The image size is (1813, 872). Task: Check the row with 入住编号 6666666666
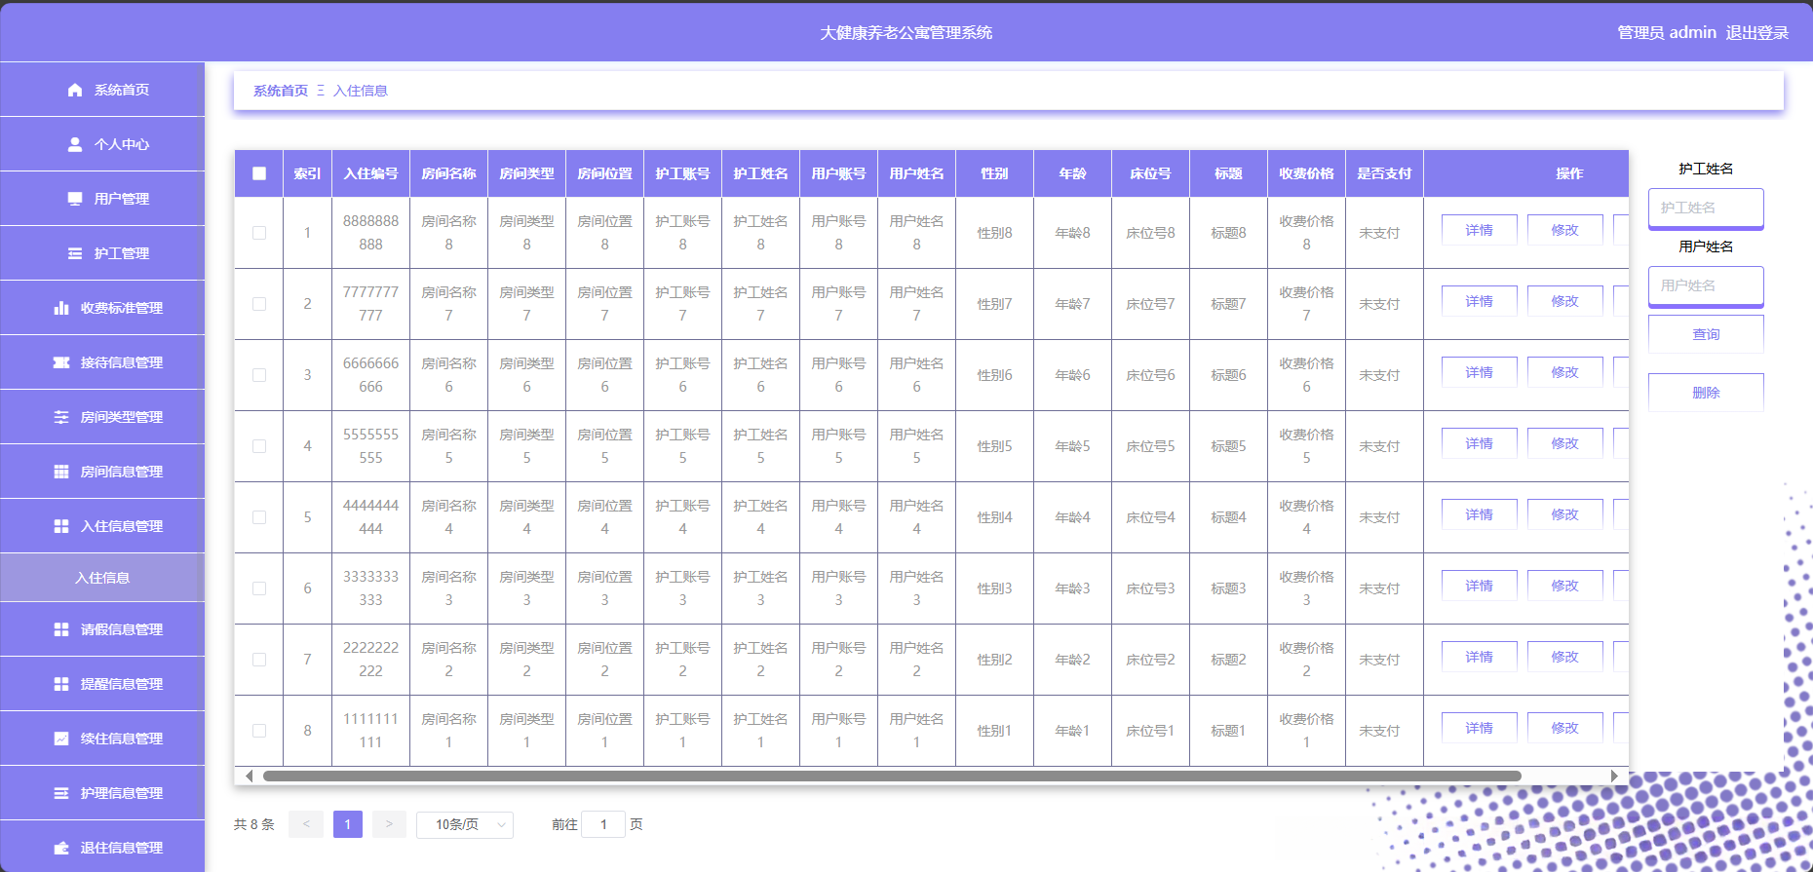259,375
